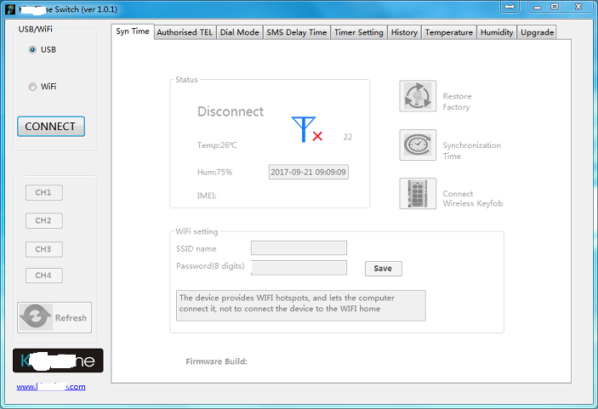This screenshot has height=409, width=598.
Task: Select the WiFi radio button
Action: pyautogui.click(x=33, y=86)
